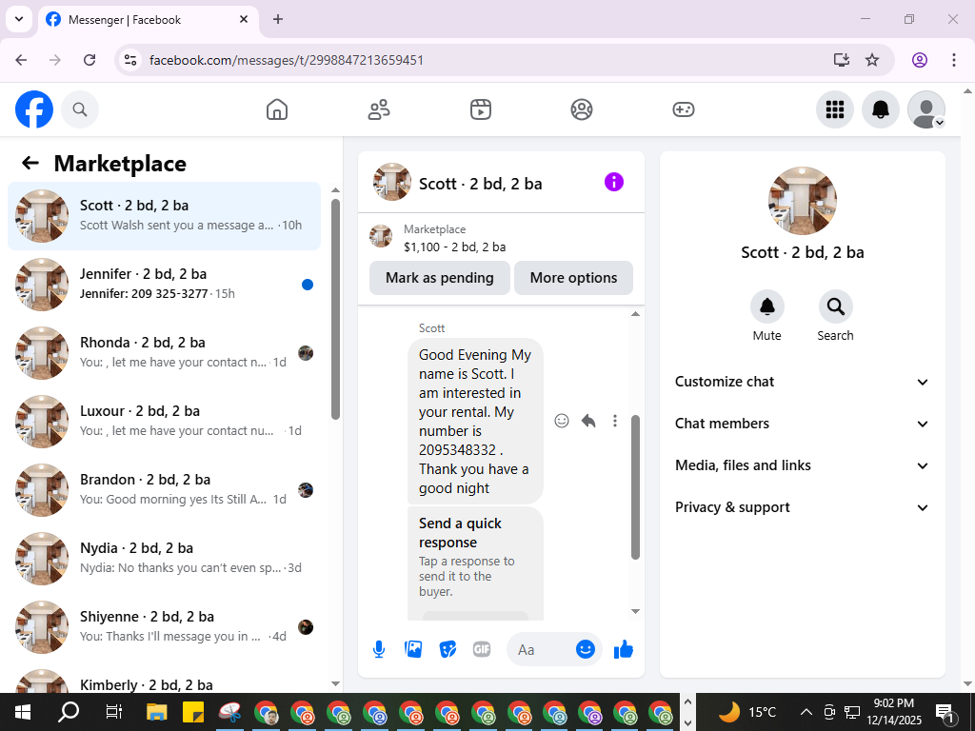Click More options button
The image size is (975, 731).
[573, 278]
